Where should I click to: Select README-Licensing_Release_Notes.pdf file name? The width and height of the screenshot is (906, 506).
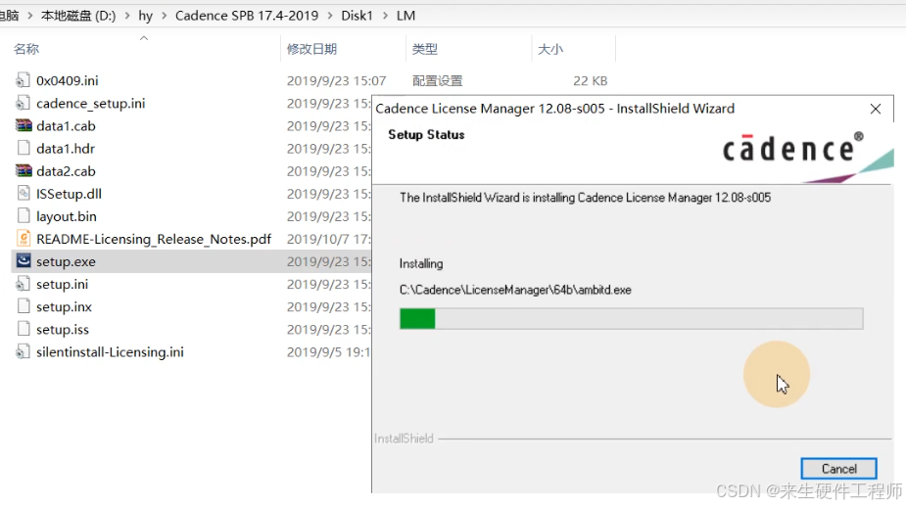click(154, 239)
